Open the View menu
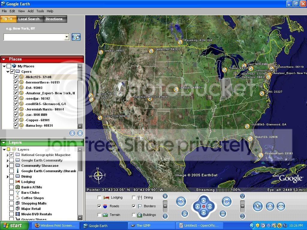Image resolution: width=307 pixels, height=230 pixels. tap(21, 11)
